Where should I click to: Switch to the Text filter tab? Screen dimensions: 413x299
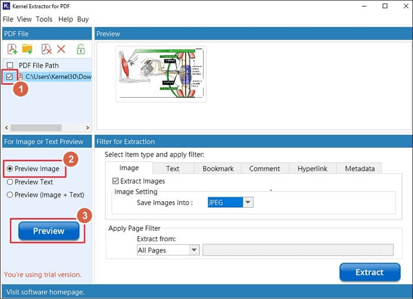coord(173,168)
